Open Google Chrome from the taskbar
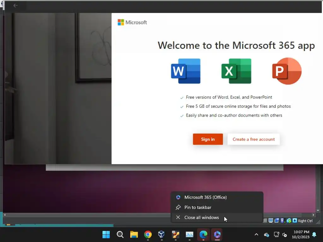 pyautogui.click(x=148, y=234)
